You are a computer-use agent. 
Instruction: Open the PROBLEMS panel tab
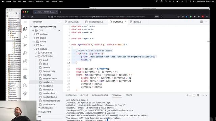(71, 95)
